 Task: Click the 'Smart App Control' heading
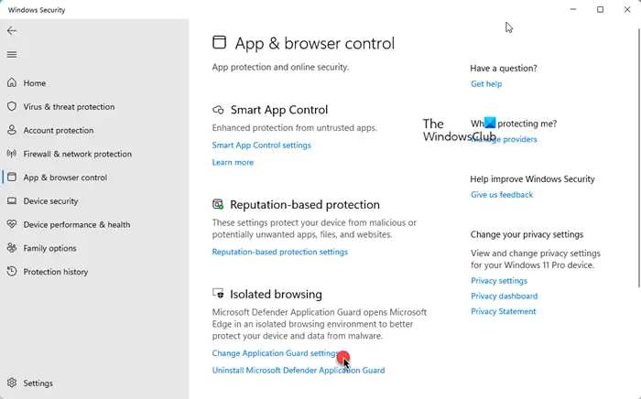(x=279, y=110)
